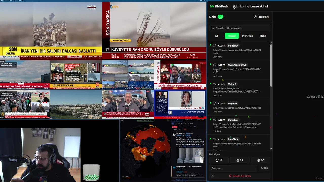324x182 pixels.
Task: Bulk open 50 links
Action: pyautogui.click(x=260, y=160)
